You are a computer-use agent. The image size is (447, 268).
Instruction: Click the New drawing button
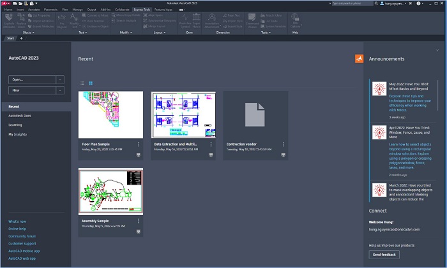32,90
